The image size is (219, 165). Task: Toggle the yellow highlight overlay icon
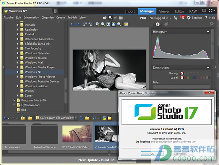coord(126,24)
